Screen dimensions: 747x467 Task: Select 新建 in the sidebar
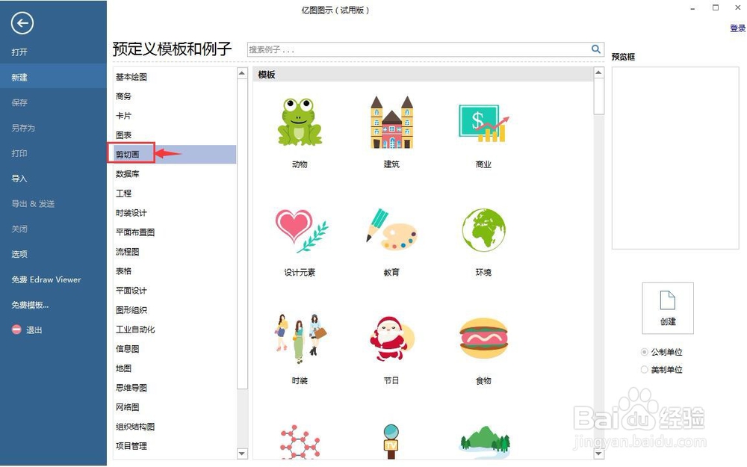[x=53, y=77]
